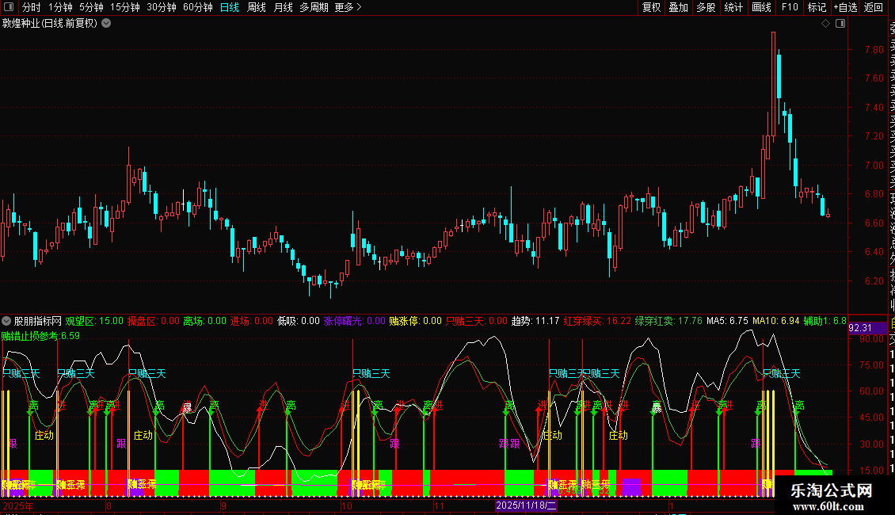Image resolution: width=895 pixels, height=515 pixels.
Task: Click the 90.00 indicator axis label
Action: 871,338
